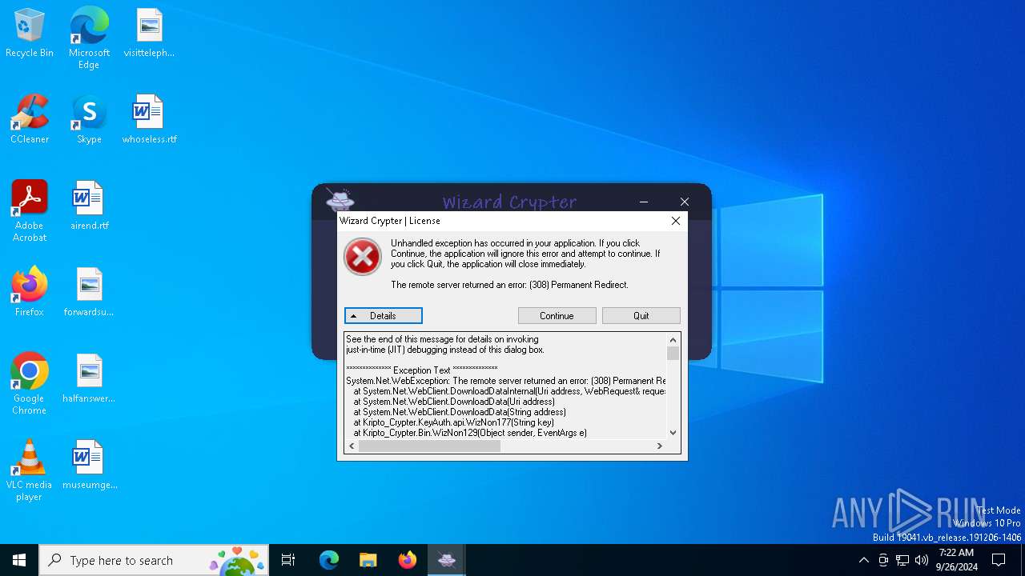Click the horizontal scroll left arrow
This screenshot has width=1025, height=576.
click(352, 446)
